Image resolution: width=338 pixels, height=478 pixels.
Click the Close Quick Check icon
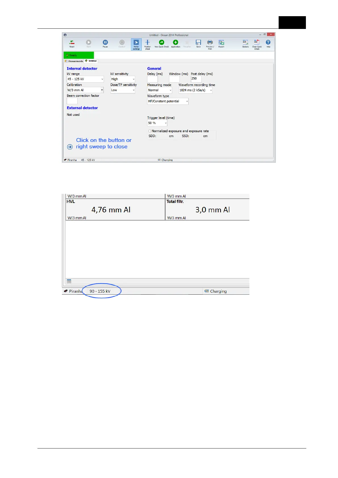coord(257,42)
